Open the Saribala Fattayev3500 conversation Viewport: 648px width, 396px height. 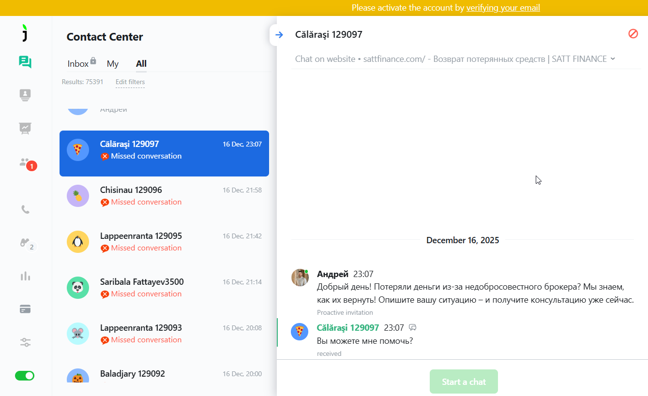point(164,291)
